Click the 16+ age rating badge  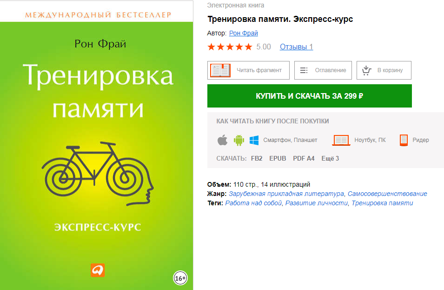180,278
